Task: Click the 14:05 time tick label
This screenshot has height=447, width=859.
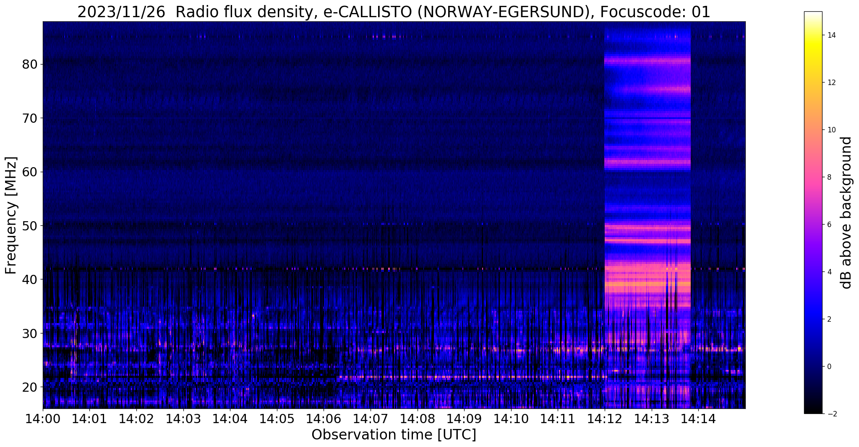Action: (x=277, y=419)
